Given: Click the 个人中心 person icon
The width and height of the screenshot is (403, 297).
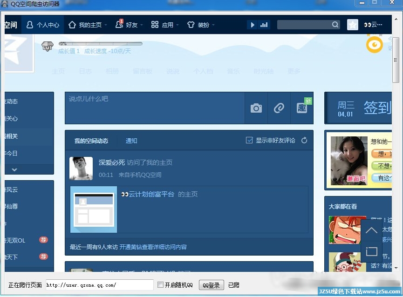Looking at the screenshot, I should pyautogui.click(x=30, y=25).
